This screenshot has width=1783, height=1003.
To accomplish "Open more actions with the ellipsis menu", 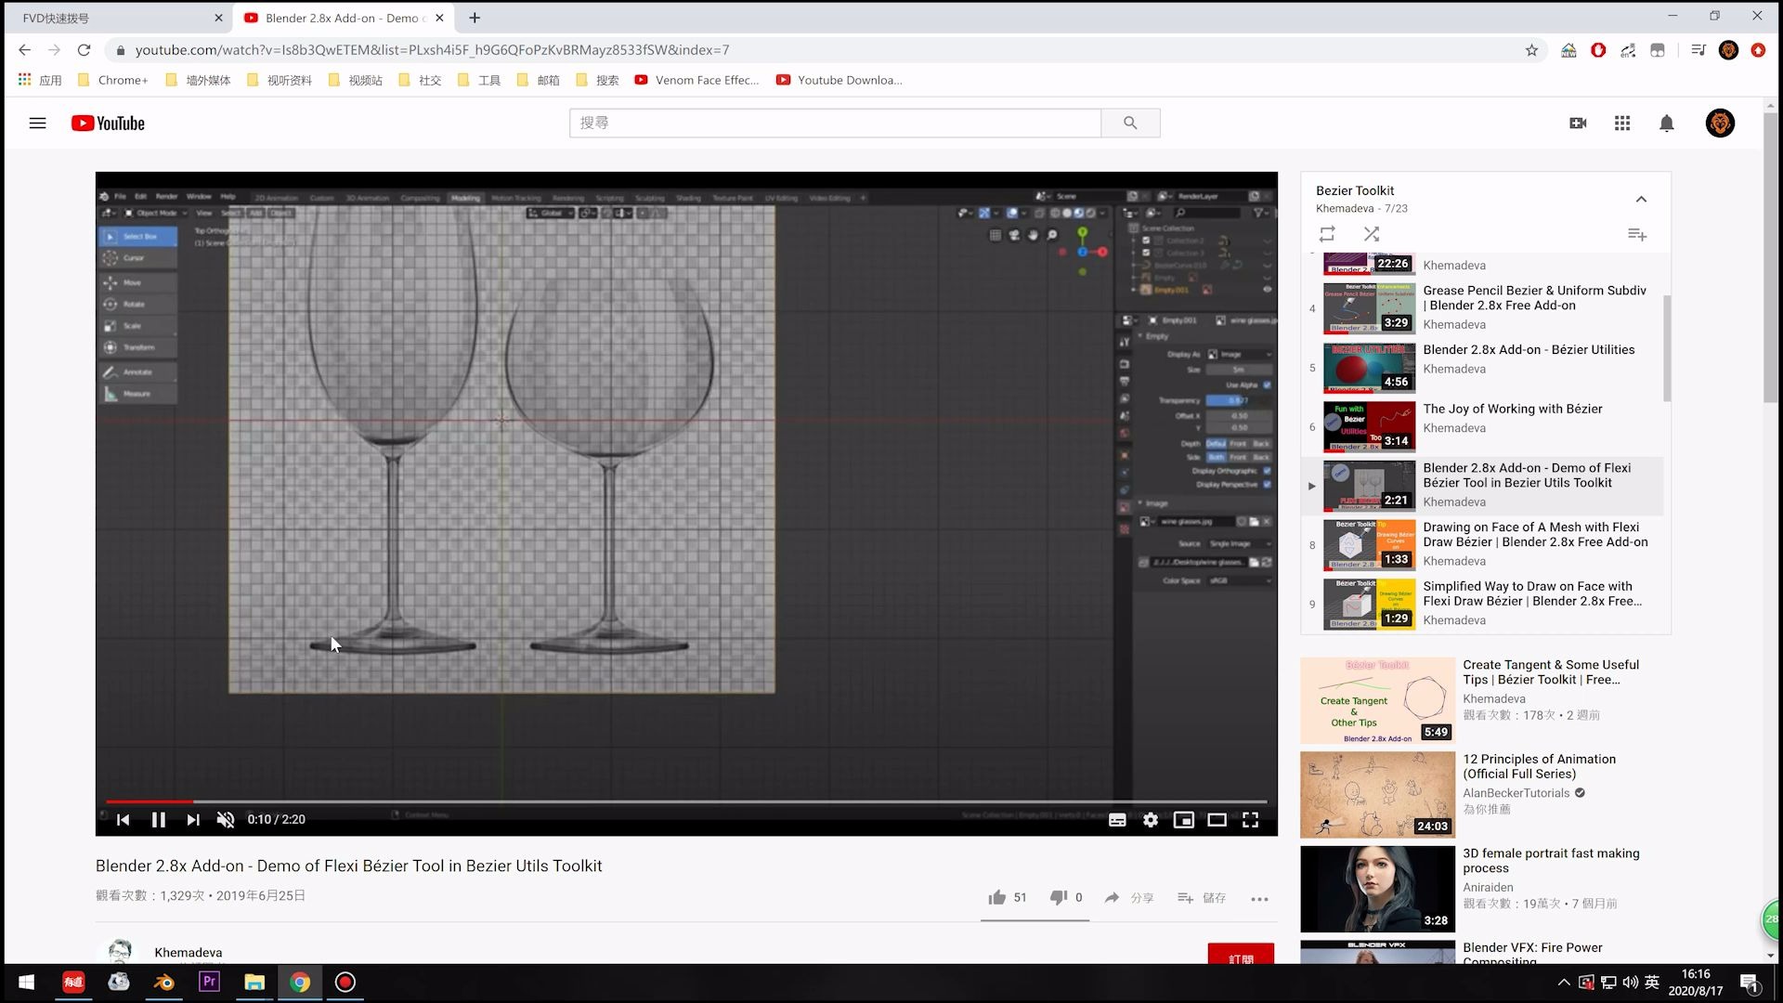I will (1259, 898).
